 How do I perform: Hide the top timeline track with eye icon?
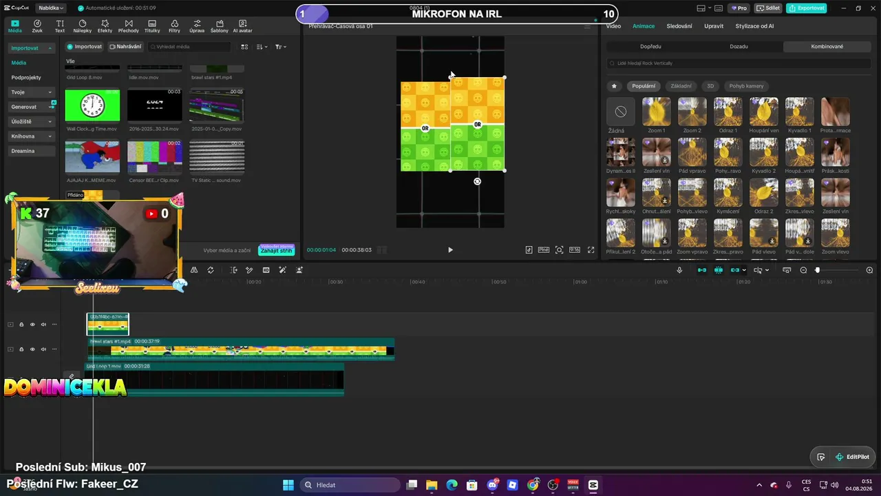32,324
